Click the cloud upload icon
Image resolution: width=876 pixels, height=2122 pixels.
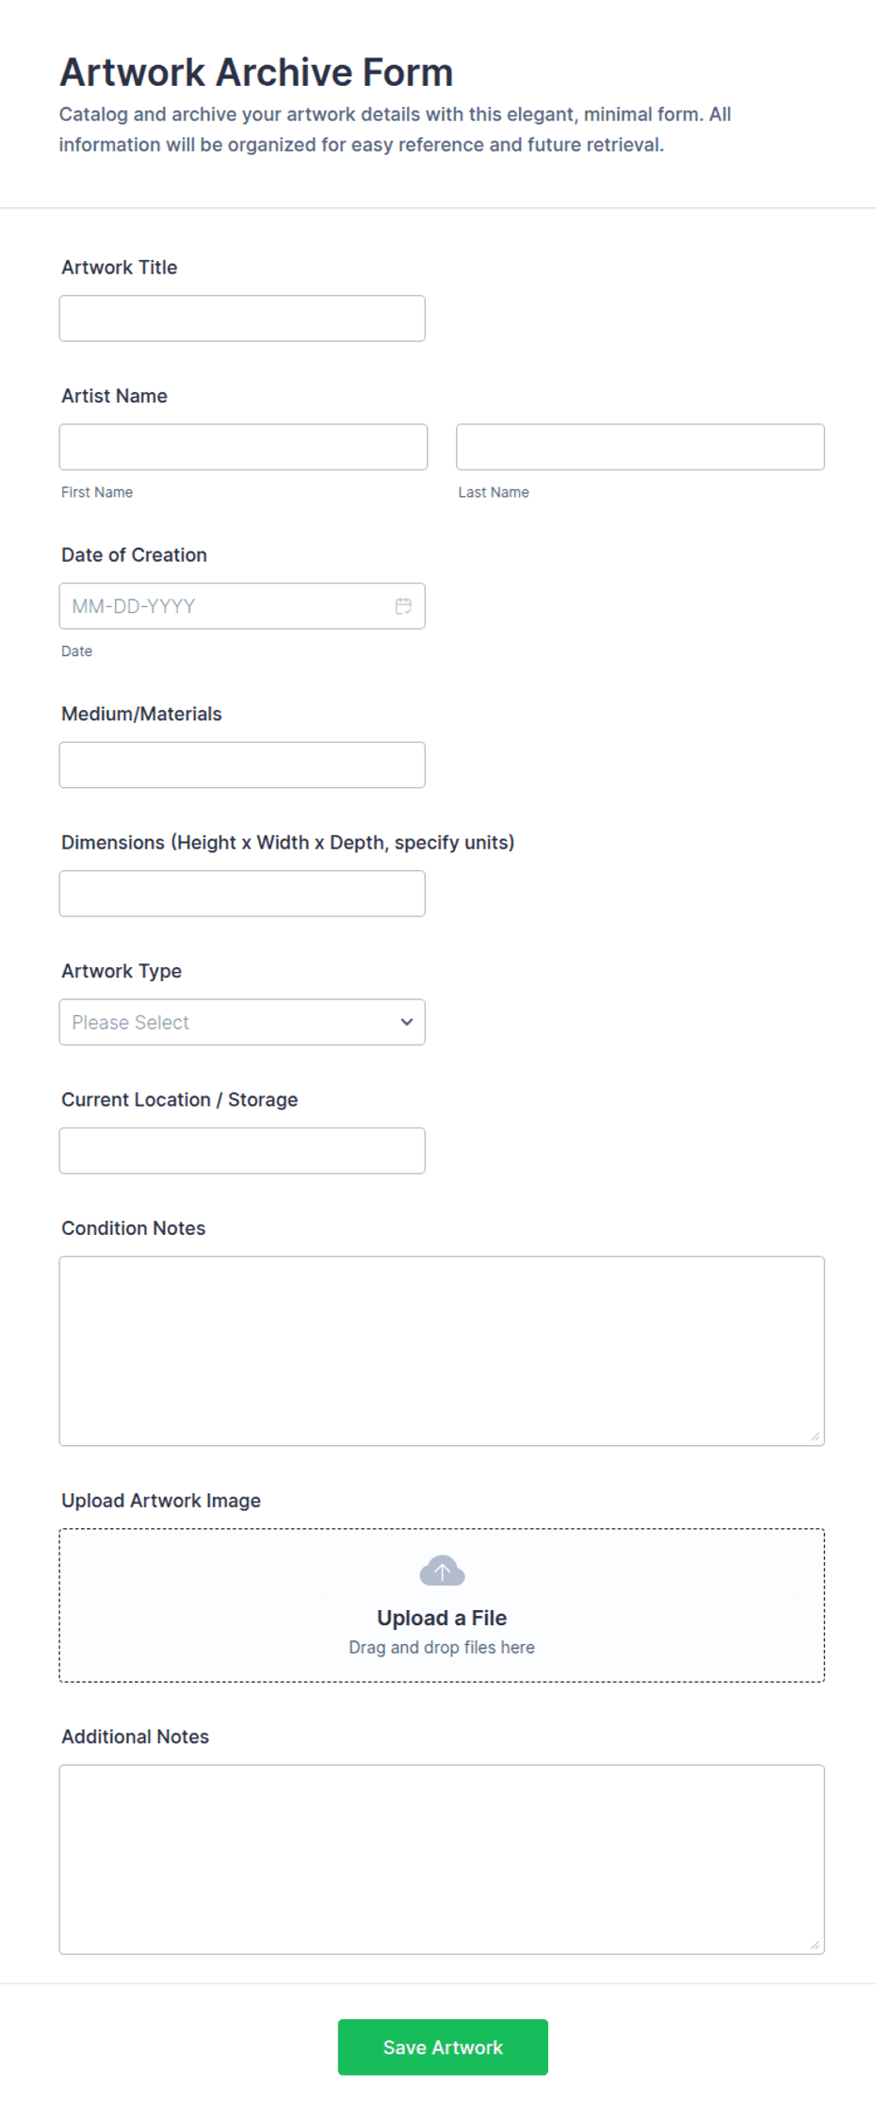pos(442,1571)
